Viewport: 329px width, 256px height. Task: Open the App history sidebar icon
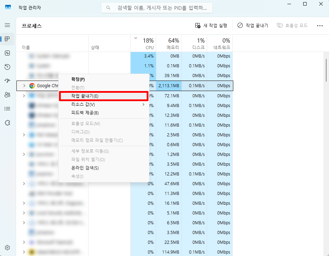(7, 67)
